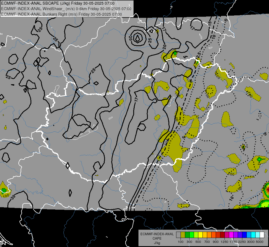Click the olive swatch above the 100 tick

click(183, 235)
